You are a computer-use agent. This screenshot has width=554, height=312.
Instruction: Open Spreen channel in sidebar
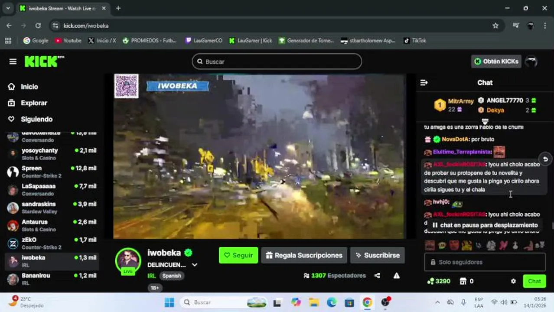coord(52,172)
